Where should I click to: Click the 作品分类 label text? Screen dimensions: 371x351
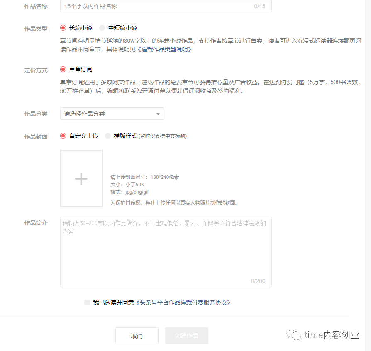coord(36,114)
